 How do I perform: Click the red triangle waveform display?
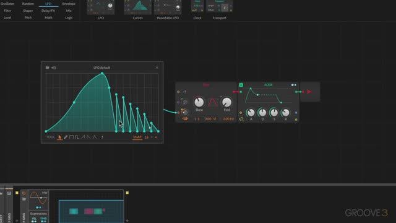click(213, 102)
